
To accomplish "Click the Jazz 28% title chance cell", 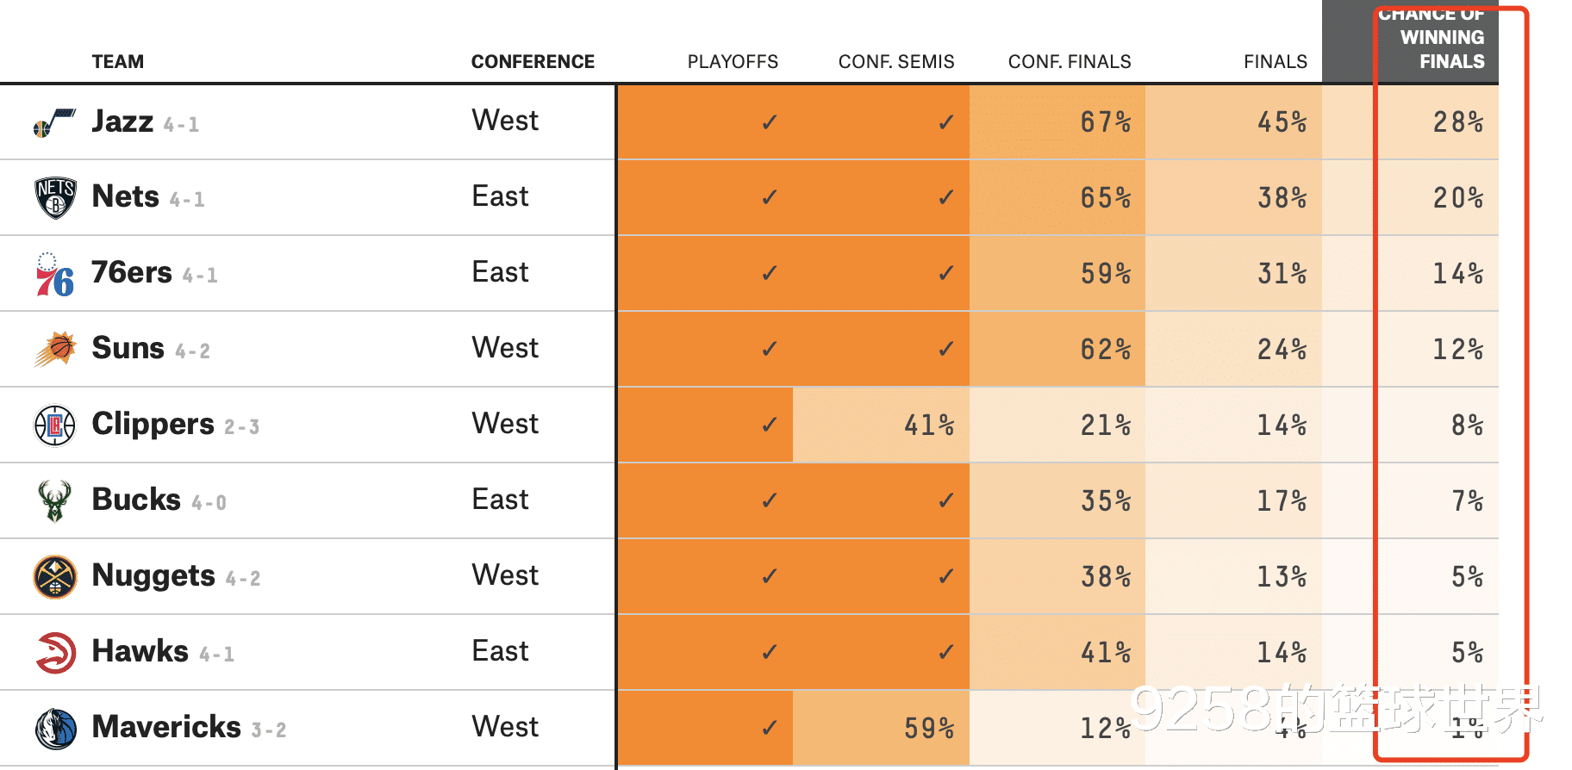I will click(x=1457, y=122).
